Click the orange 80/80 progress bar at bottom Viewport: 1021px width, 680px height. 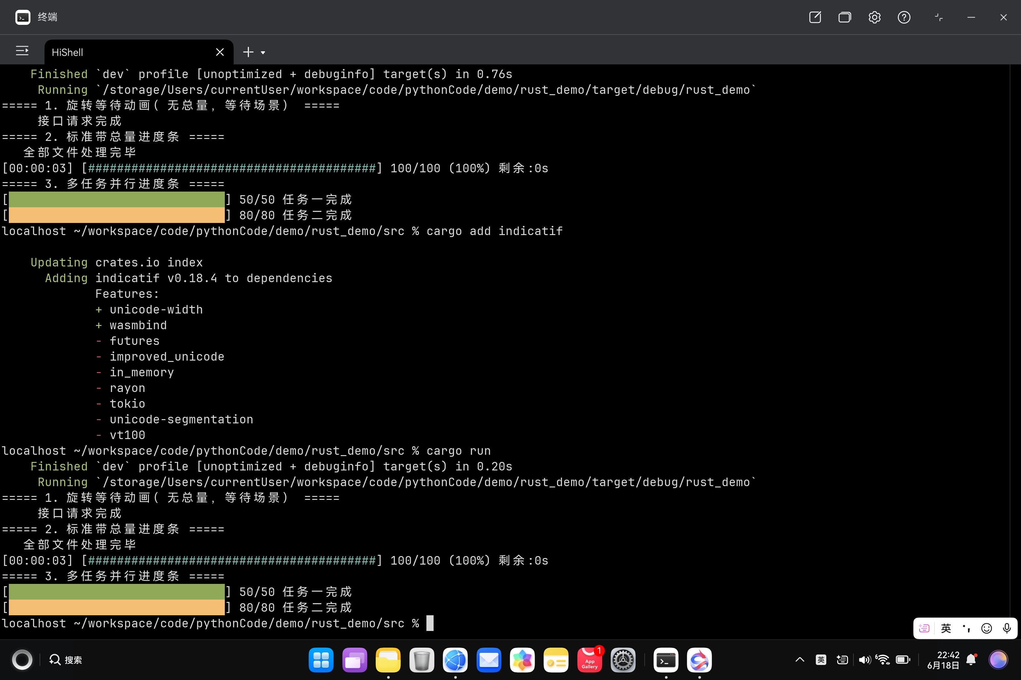click(x=117, y=607)
